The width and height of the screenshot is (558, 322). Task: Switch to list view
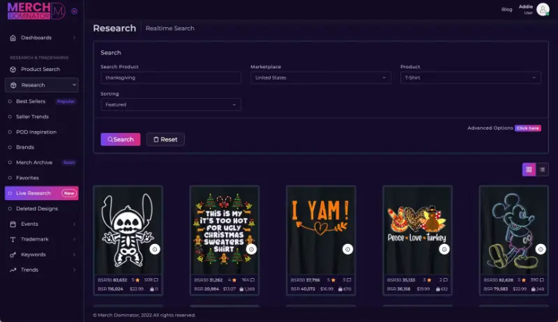(542, 169)
